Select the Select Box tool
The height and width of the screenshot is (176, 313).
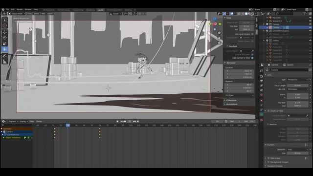click(x=5, y=20)
